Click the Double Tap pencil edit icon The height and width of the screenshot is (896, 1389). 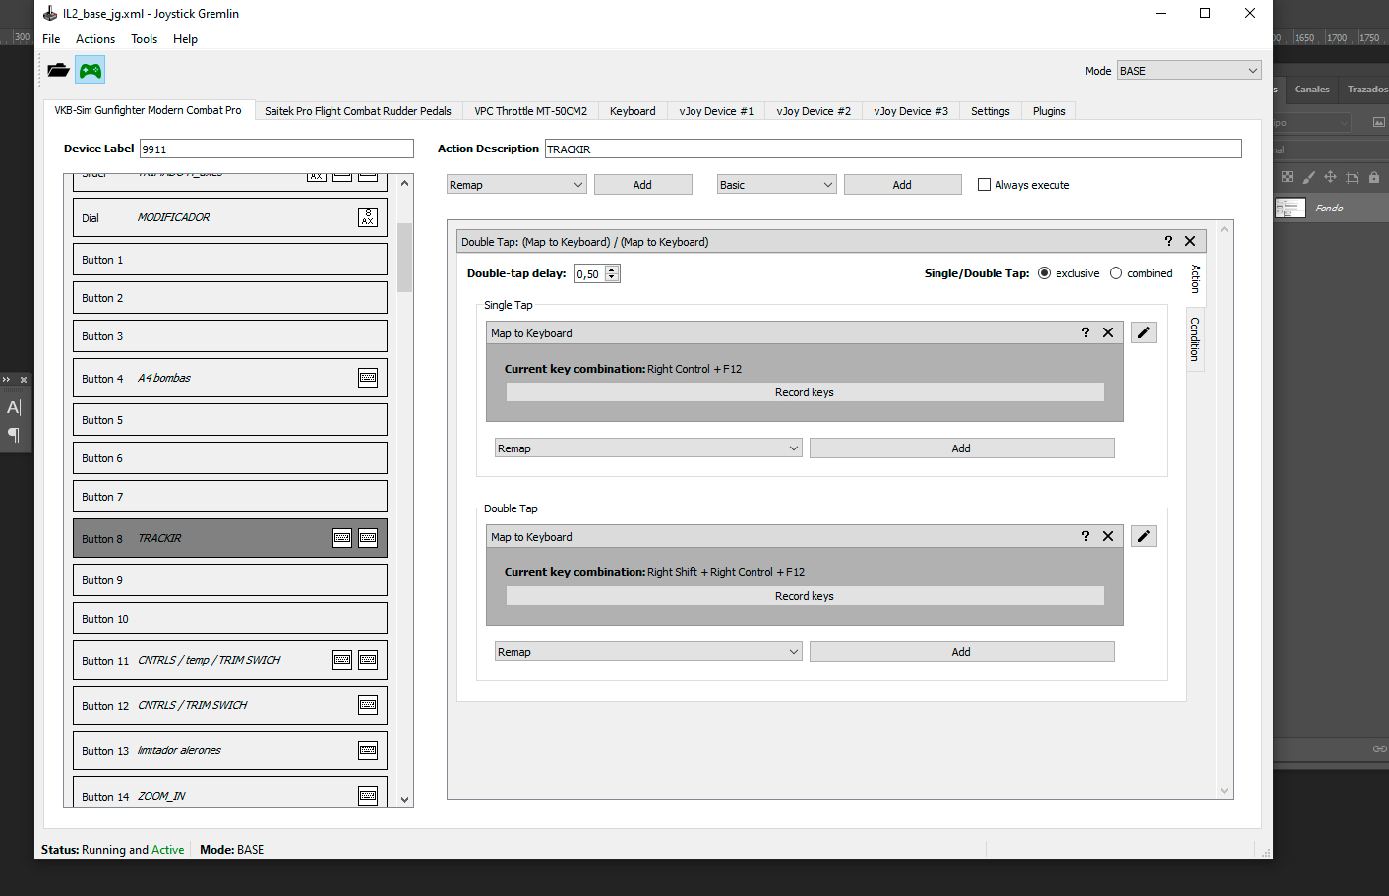[1143, 536]
